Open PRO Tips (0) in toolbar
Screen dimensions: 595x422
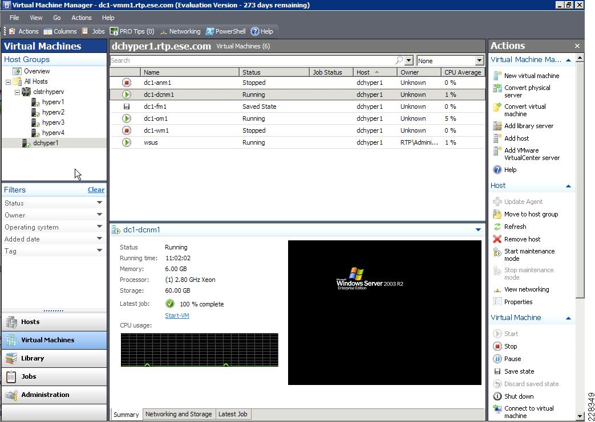coord(132,31)
